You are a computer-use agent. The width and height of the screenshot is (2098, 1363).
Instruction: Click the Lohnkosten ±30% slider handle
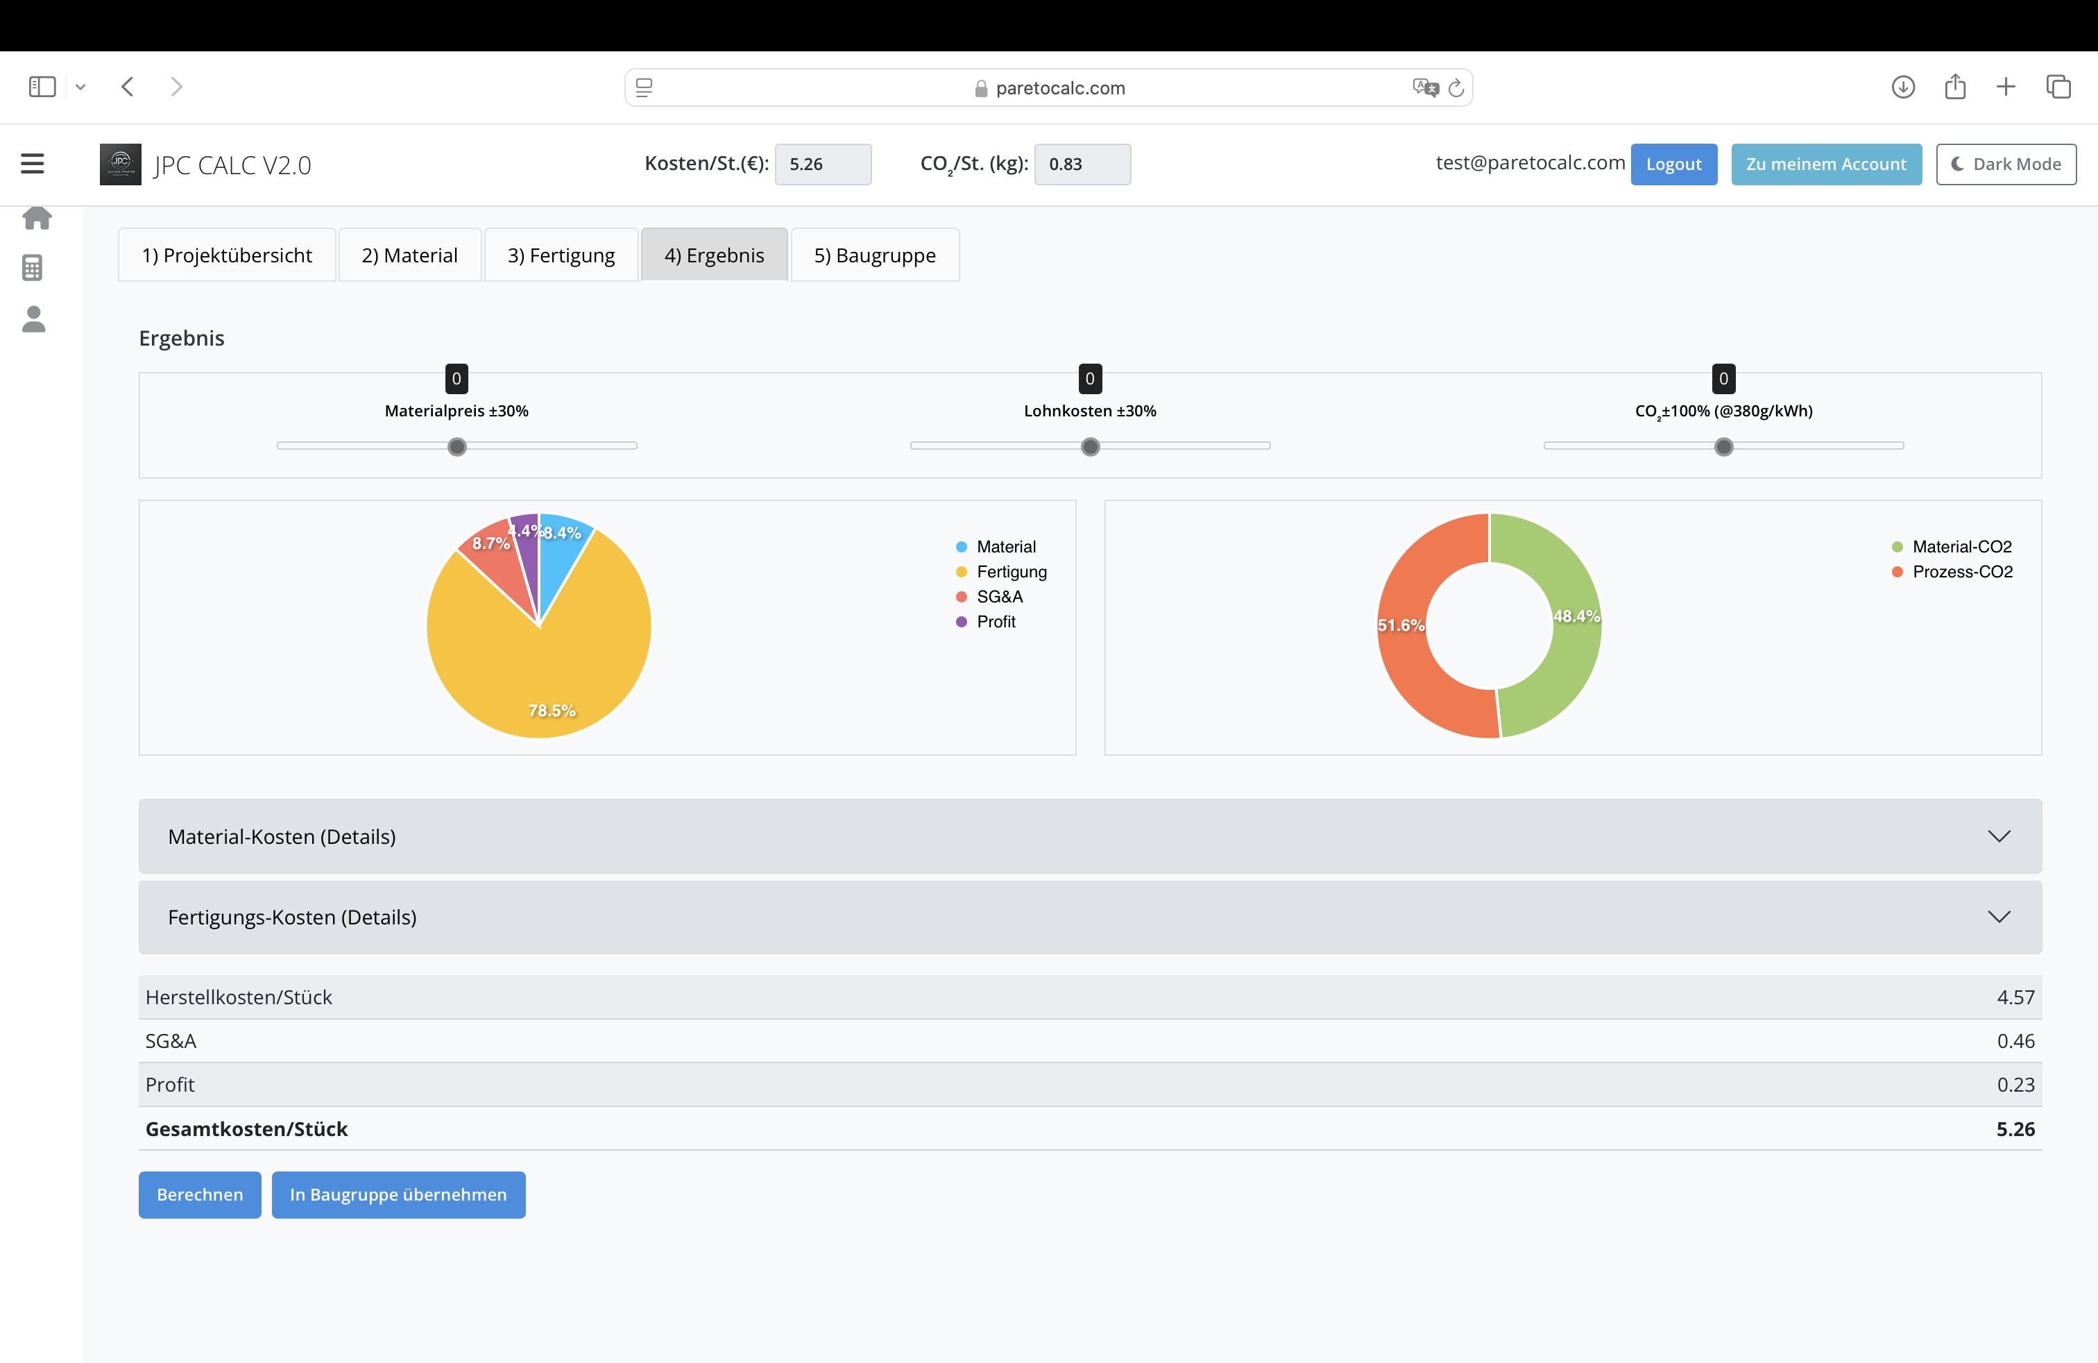click(x=1091, y=447)
